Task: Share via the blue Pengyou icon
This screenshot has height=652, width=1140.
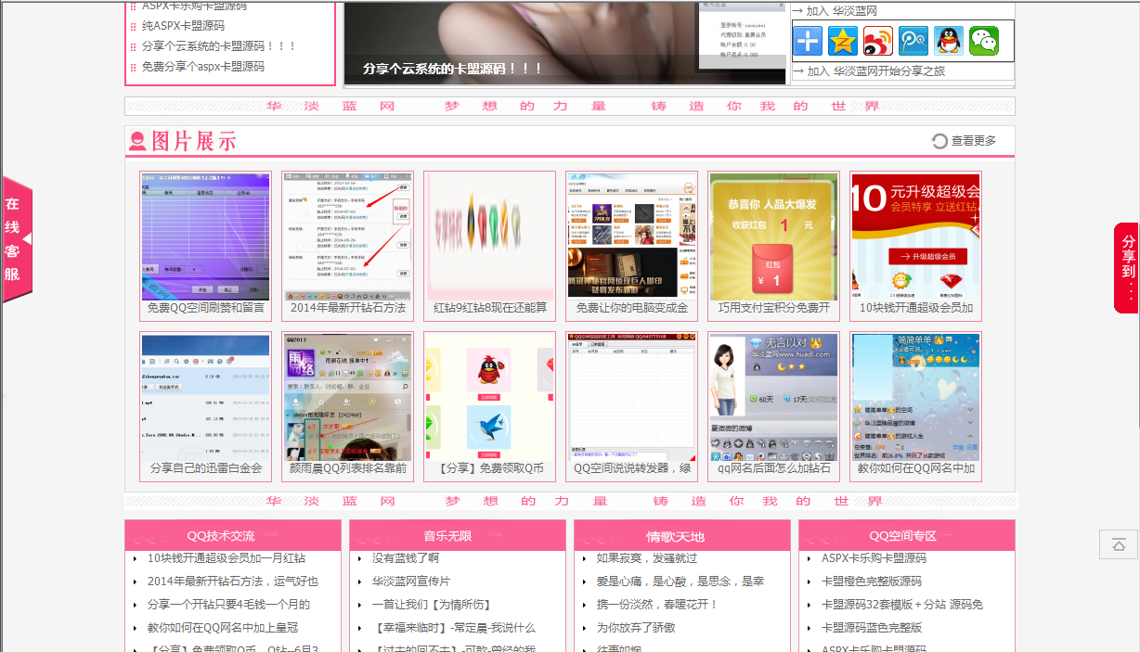Action: [x=913, y=41]
